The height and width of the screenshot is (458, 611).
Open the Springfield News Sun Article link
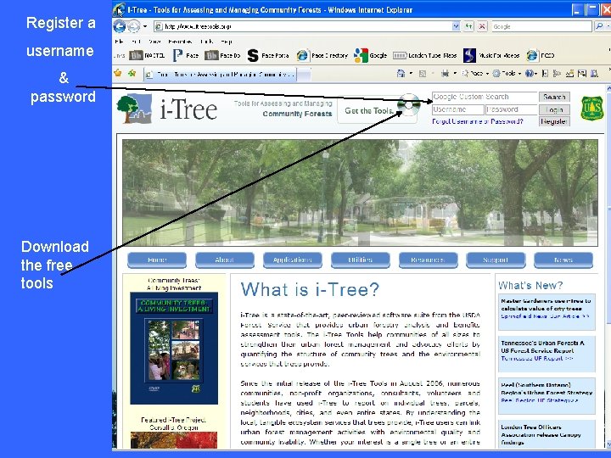pos(545,316)
